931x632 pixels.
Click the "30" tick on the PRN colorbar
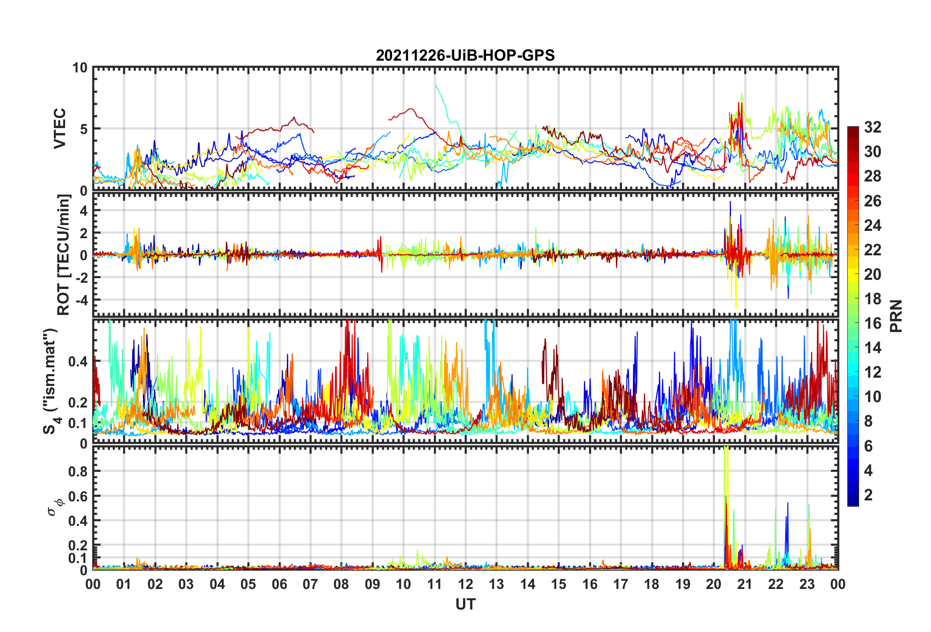point(872,152)
